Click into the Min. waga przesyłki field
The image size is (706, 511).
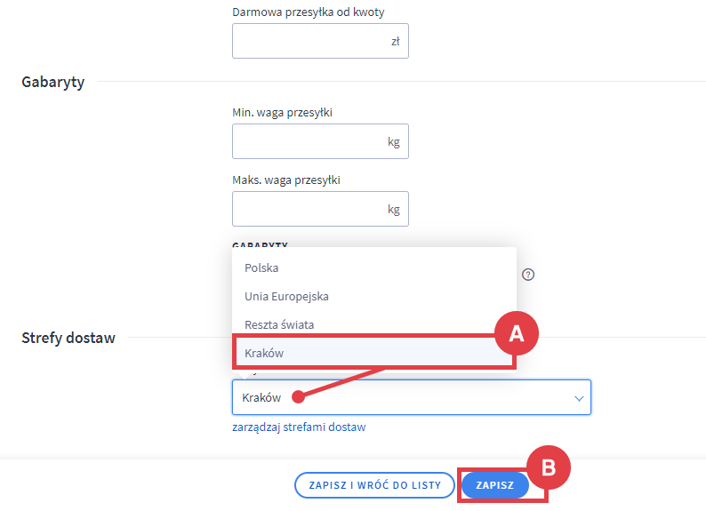307,141
